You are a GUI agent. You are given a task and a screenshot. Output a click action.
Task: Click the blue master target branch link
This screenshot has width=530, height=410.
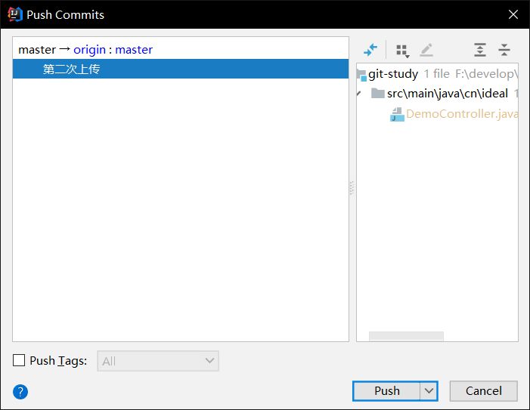point(134,50)
